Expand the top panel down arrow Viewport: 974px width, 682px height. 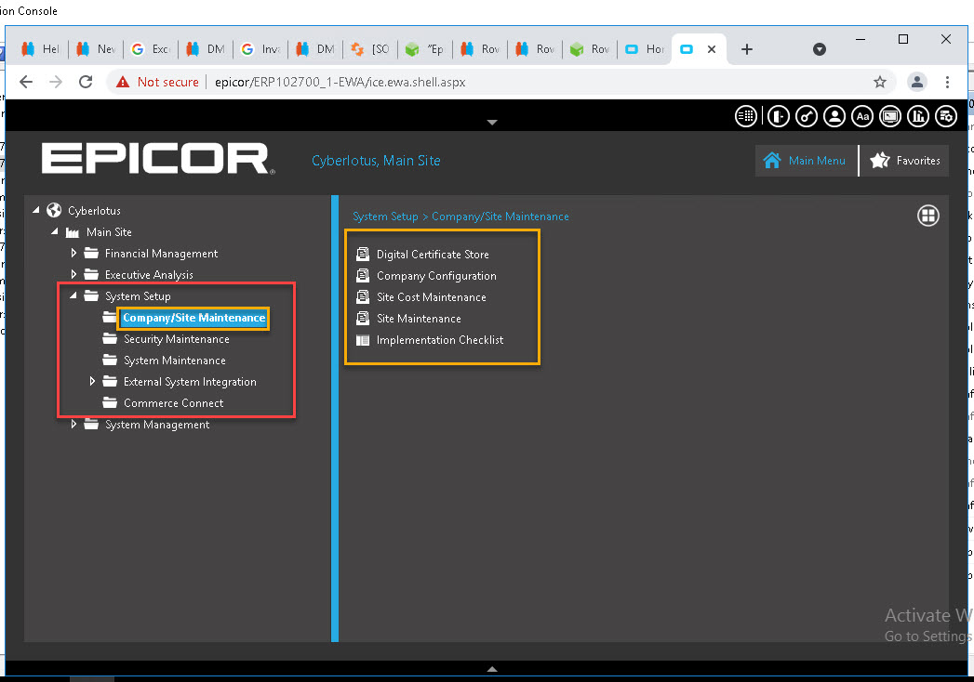492,123
